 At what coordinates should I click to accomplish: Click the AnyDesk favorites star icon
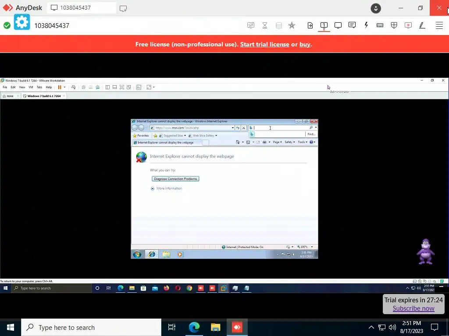click(x=292, y=25)
